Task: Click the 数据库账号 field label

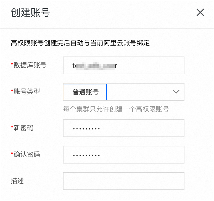Action: coord(30,65)
